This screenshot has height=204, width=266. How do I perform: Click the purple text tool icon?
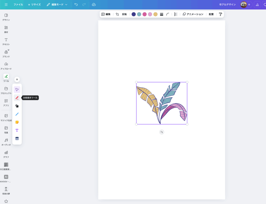(x=17, y=130)
